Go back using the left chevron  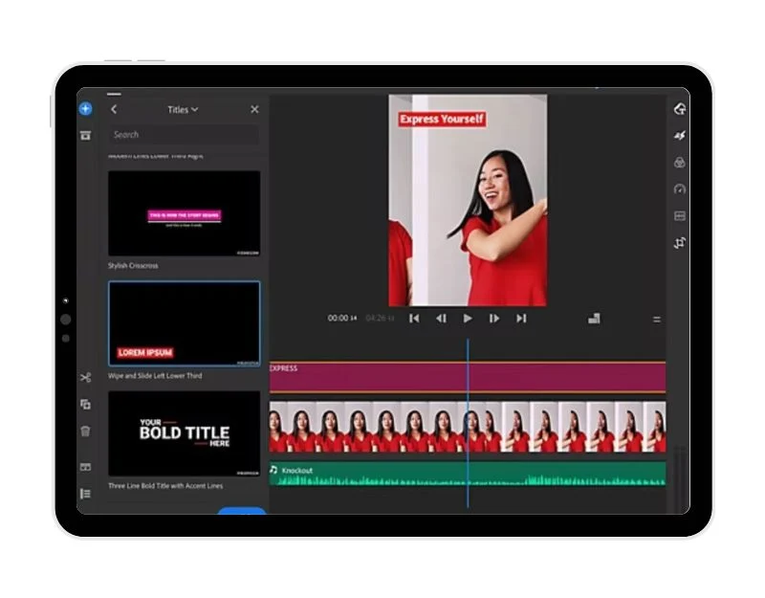114,110
